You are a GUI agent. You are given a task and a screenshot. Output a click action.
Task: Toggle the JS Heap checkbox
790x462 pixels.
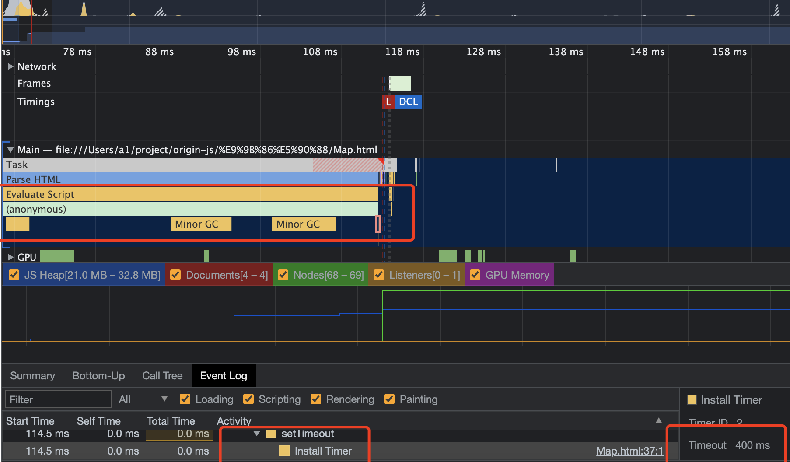pos(14,275)
